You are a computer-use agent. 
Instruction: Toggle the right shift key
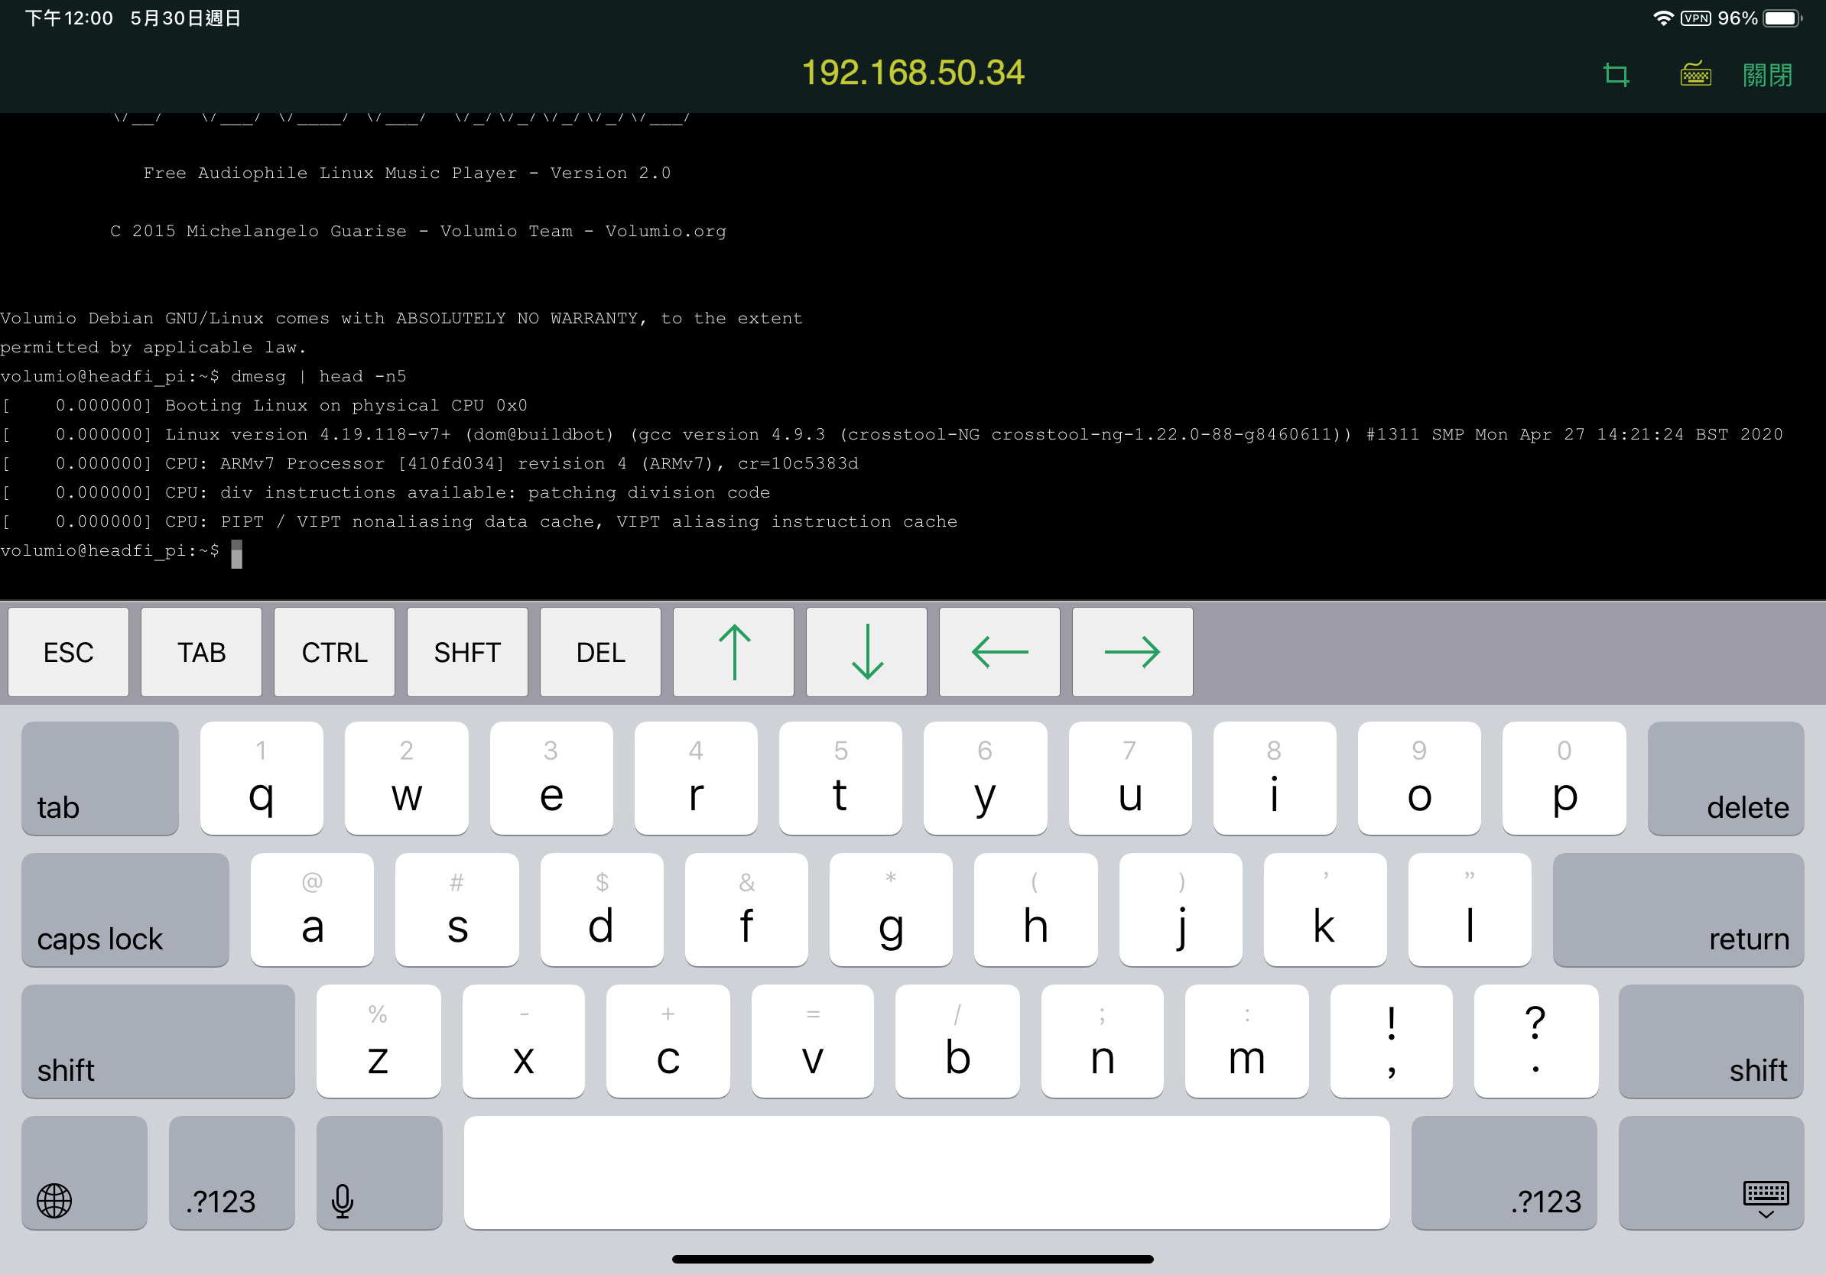point(1711,1040)
